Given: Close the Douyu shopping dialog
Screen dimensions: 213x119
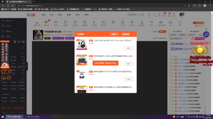Looking at the screenshot, I should (134, 34).
